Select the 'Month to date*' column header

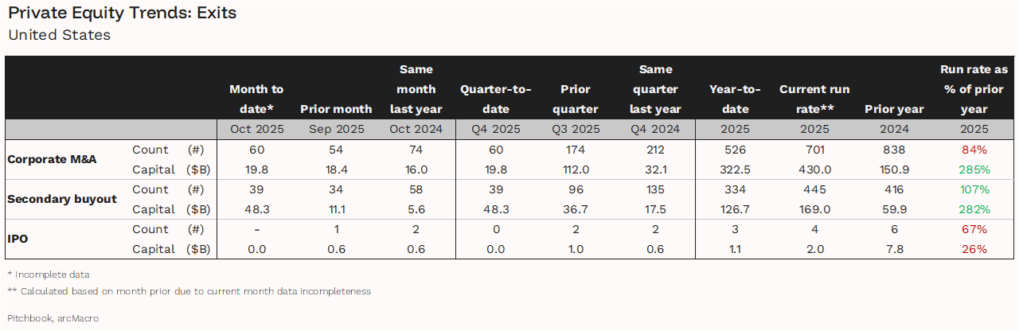(256, 99)
